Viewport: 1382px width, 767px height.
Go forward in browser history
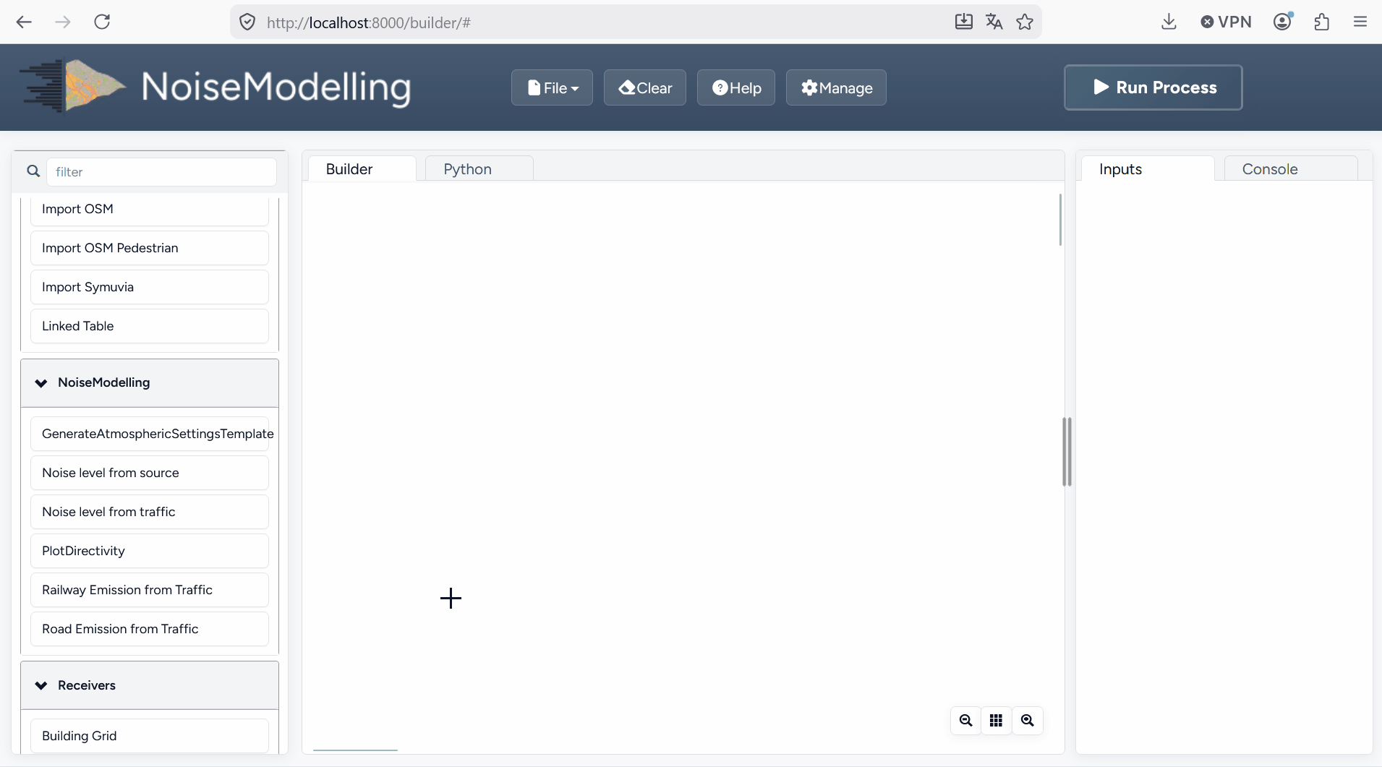pyautogui.click(x=63, y=22)
